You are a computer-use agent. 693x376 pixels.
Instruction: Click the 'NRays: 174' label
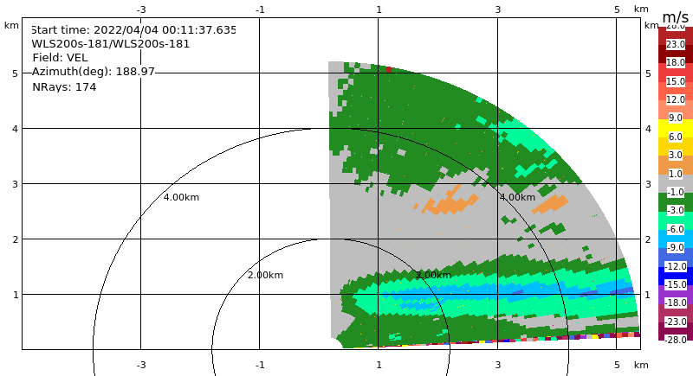tap(64, 86)
